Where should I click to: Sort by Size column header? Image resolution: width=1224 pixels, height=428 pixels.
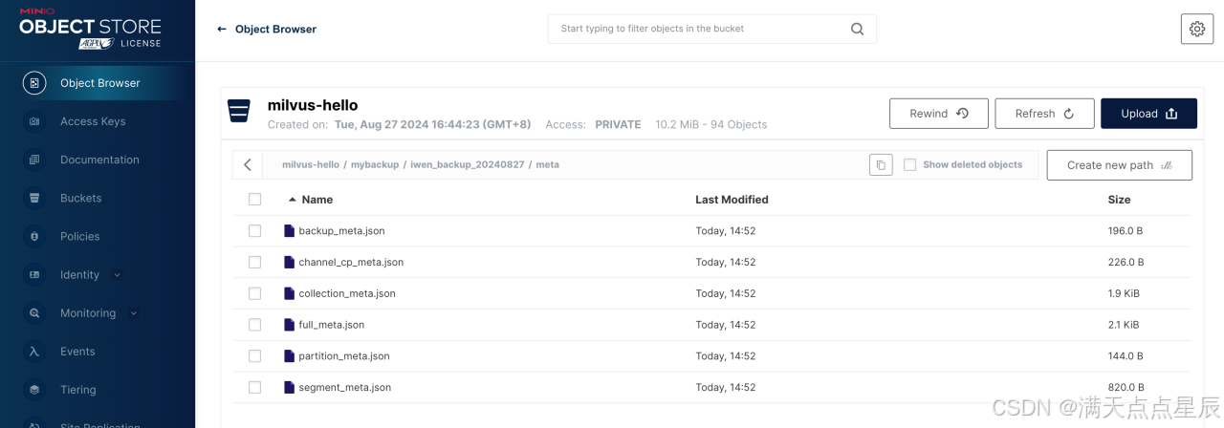(1119, 200)
